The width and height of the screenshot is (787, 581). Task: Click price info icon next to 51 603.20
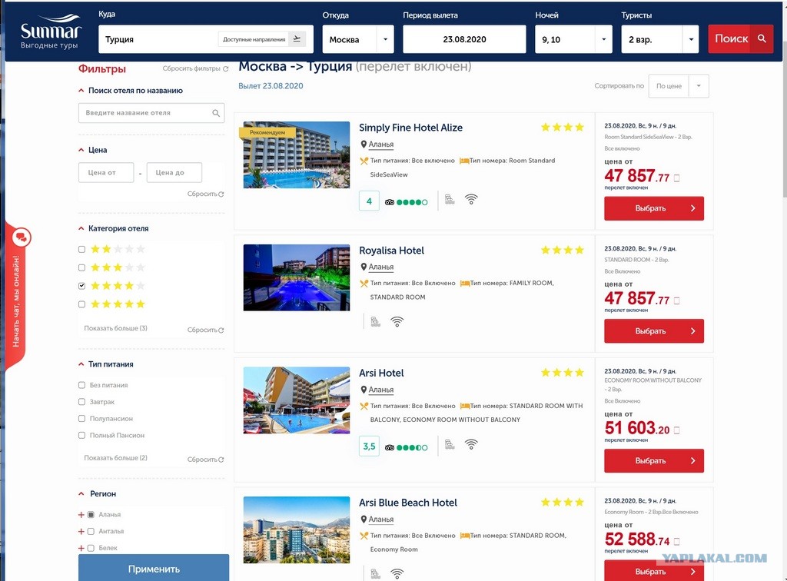tap(676, 430)
